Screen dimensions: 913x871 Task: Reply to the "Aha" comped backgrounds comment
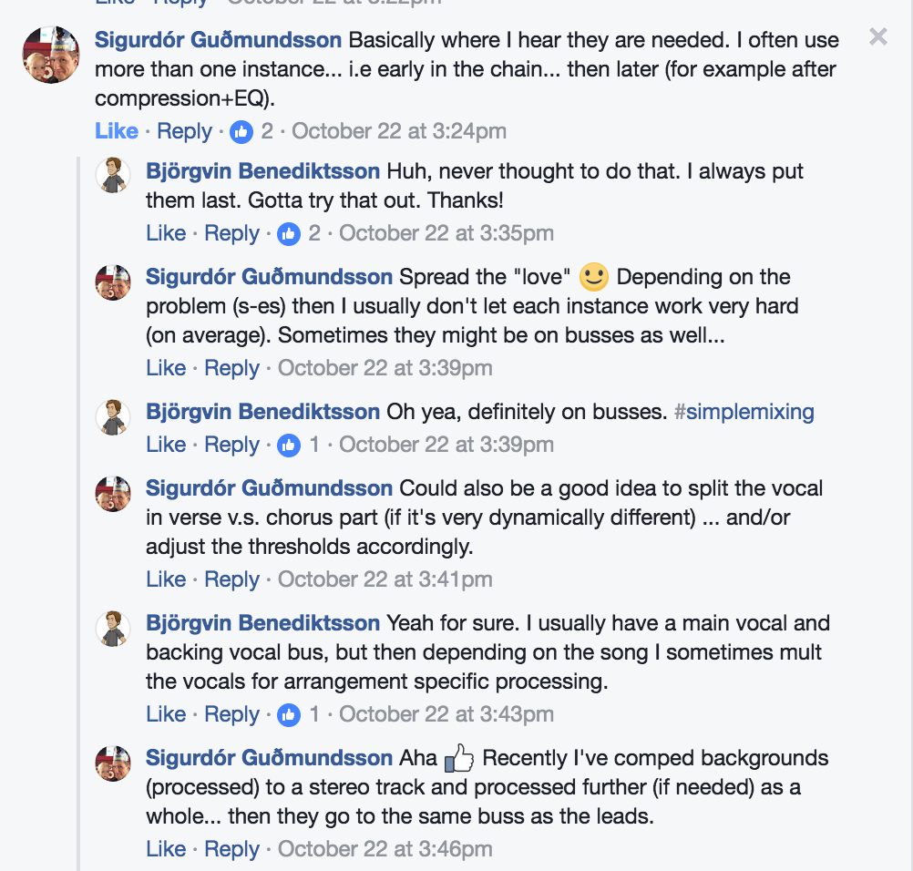231,849
